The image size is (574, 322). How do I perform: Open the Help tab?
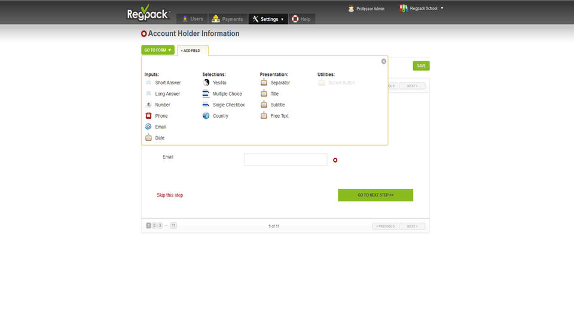point(301,19)
